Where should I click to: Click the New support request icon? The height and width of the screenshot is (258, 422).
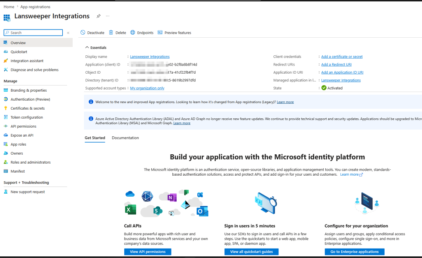point(6,192)
